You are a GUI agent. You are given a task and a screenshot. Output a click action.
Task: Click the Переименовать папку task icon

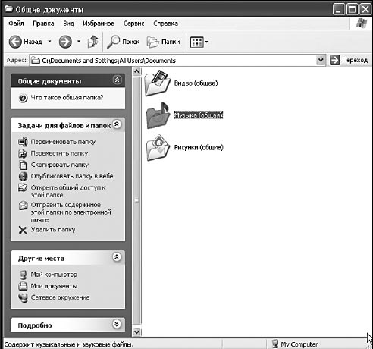pos(23,142)
